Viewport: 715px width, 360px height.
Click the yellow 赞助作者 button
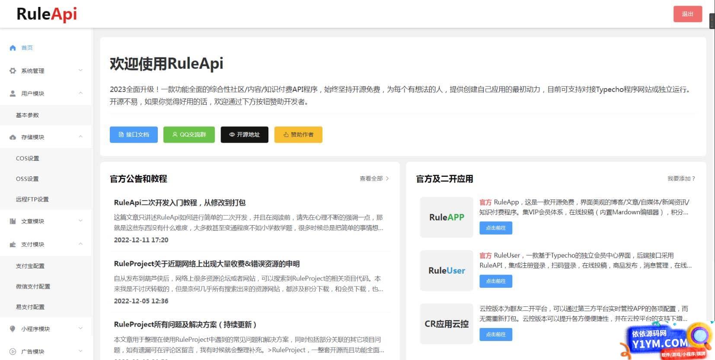[x=298, y=134]
